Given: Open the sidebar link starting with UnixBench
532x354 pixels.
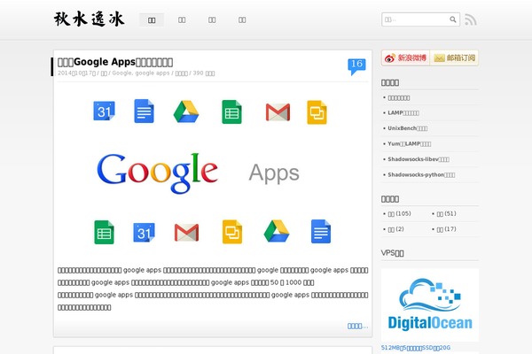Looking at the screenshot, I should 408,128.
